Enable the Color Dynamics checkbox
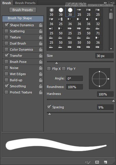 (6, 49)
